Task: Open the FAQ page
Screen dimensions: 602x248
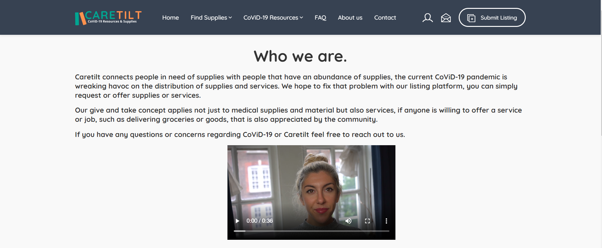Action: (x=320, y=18)
